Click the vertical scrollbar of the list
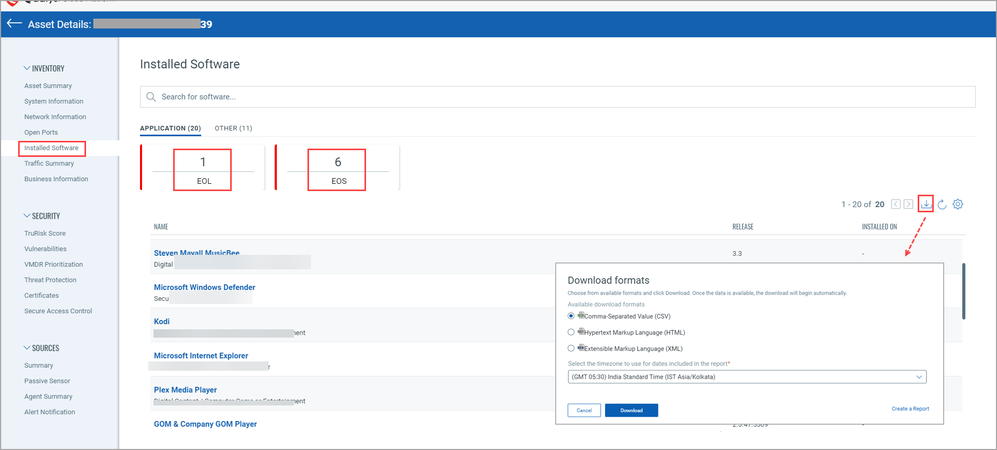 click(963, 292)
